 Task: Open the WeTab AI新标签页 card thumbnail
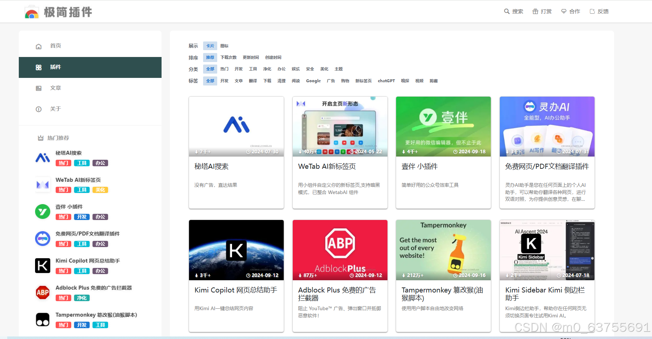coord(340,127)
